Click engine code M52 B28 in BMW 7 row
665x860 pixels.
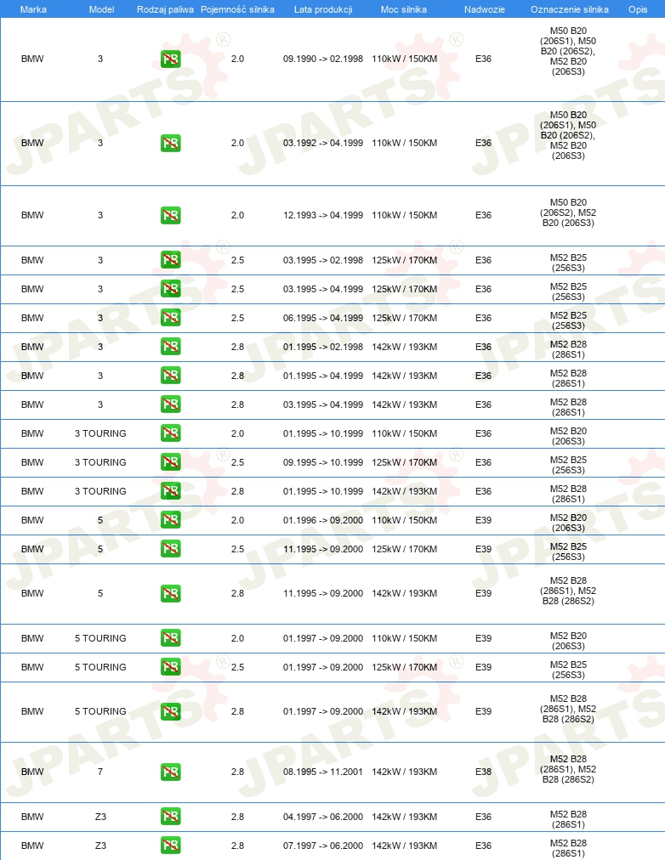pos(568,769)
